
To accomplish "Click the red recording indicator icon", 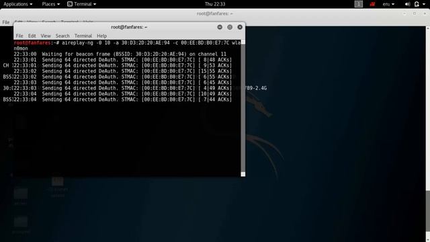I will point(372,4).
